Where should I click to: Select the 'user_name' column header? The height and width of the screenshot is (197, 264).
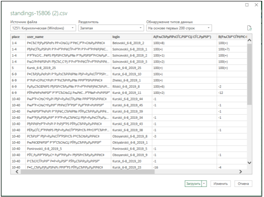click(68, 37)
